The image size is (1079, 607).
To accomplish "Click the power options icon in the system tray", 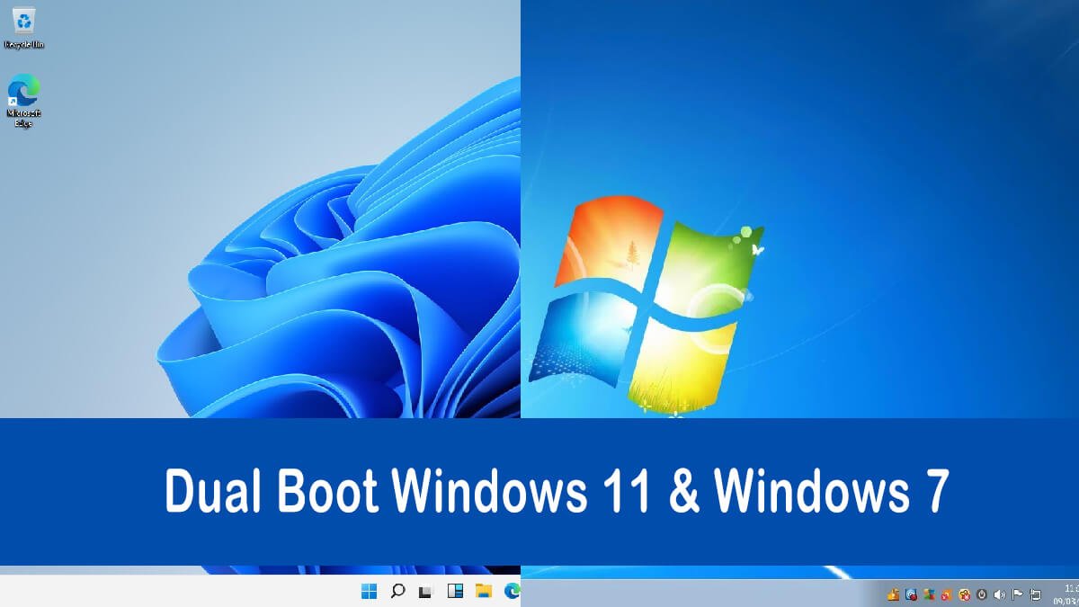I will click(x=982, y=594).
